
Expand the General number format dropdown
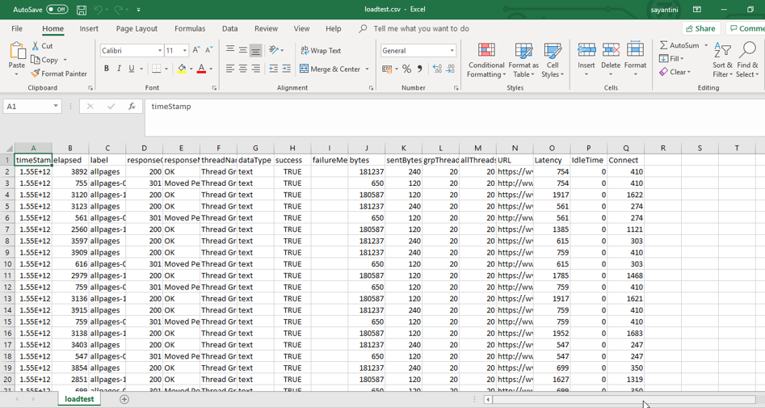click(452, 50)
